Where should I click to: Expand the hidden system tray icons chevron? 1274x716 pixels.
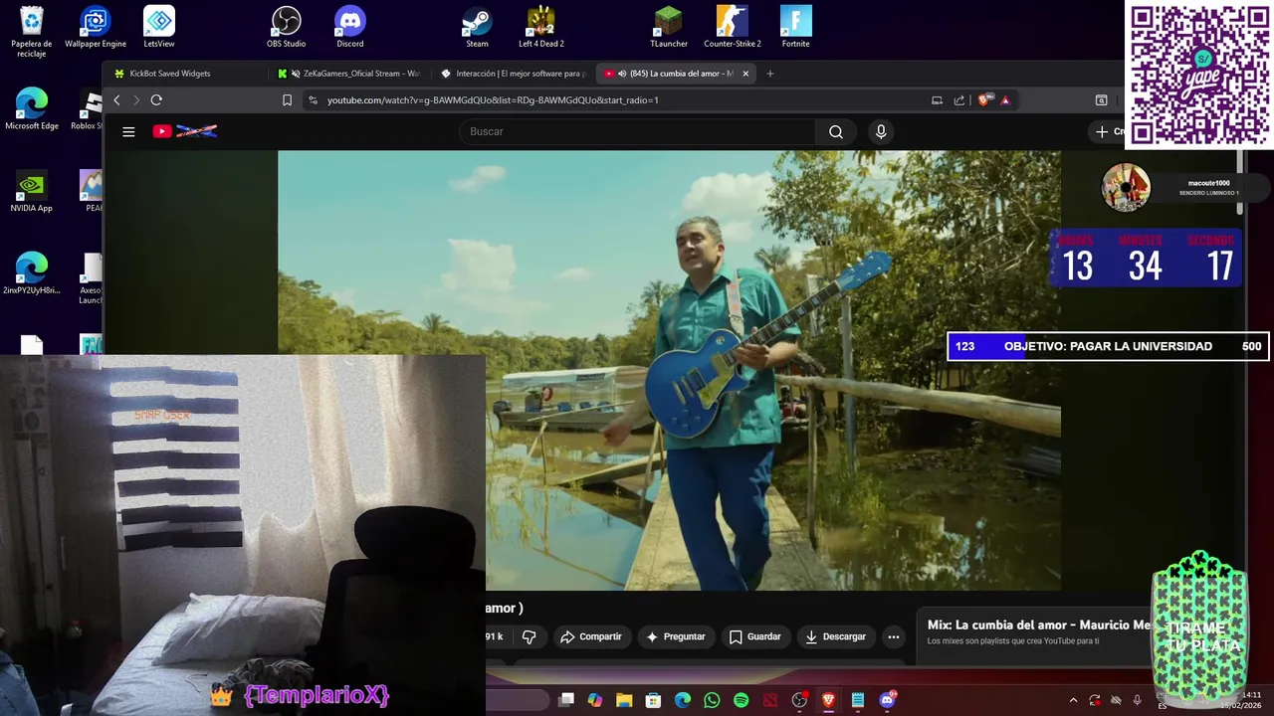point(1073,700)
